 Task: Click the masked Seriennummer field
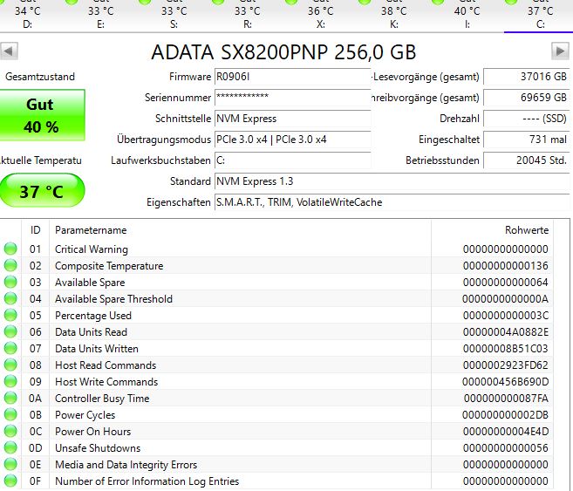point(293,98)
